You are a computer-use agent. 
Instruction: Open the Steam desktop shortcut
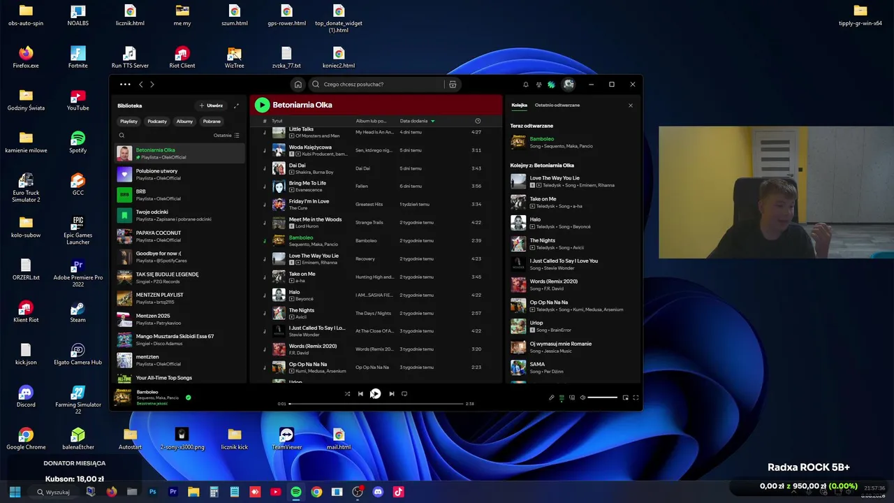pos(78,312)
